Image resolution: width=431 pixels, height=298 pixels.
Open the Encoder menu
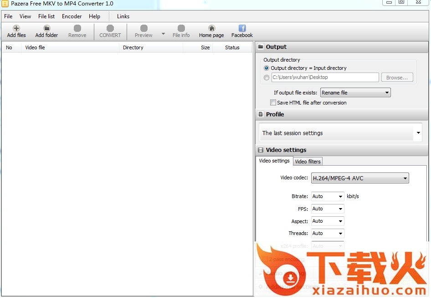[x=72, y=16]
